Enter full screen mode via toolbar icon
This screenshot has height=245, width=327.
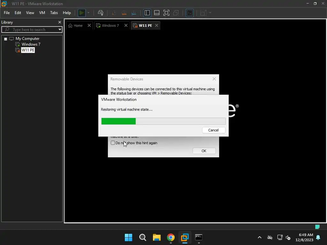pyautogui.click(x=166, y=13)
